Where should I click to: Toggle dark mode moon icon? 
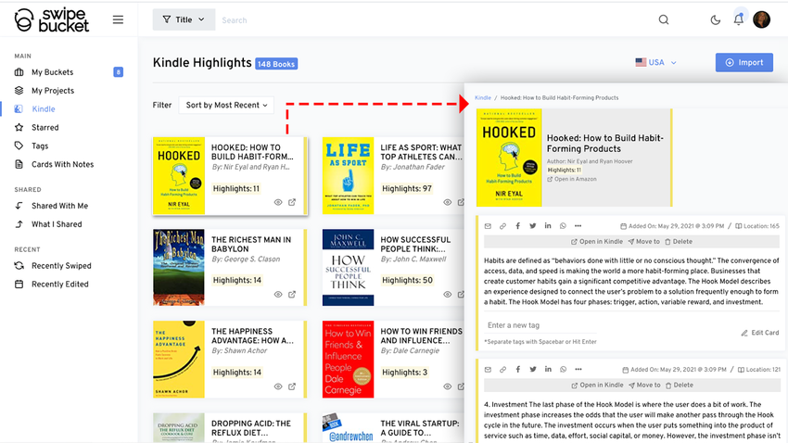tap(715, 20)
